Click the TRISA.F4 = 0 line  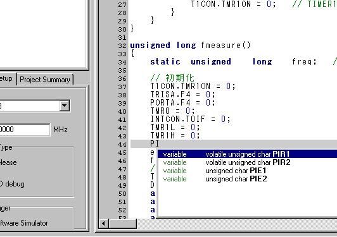pyautogui.click(x=182, y=94)
